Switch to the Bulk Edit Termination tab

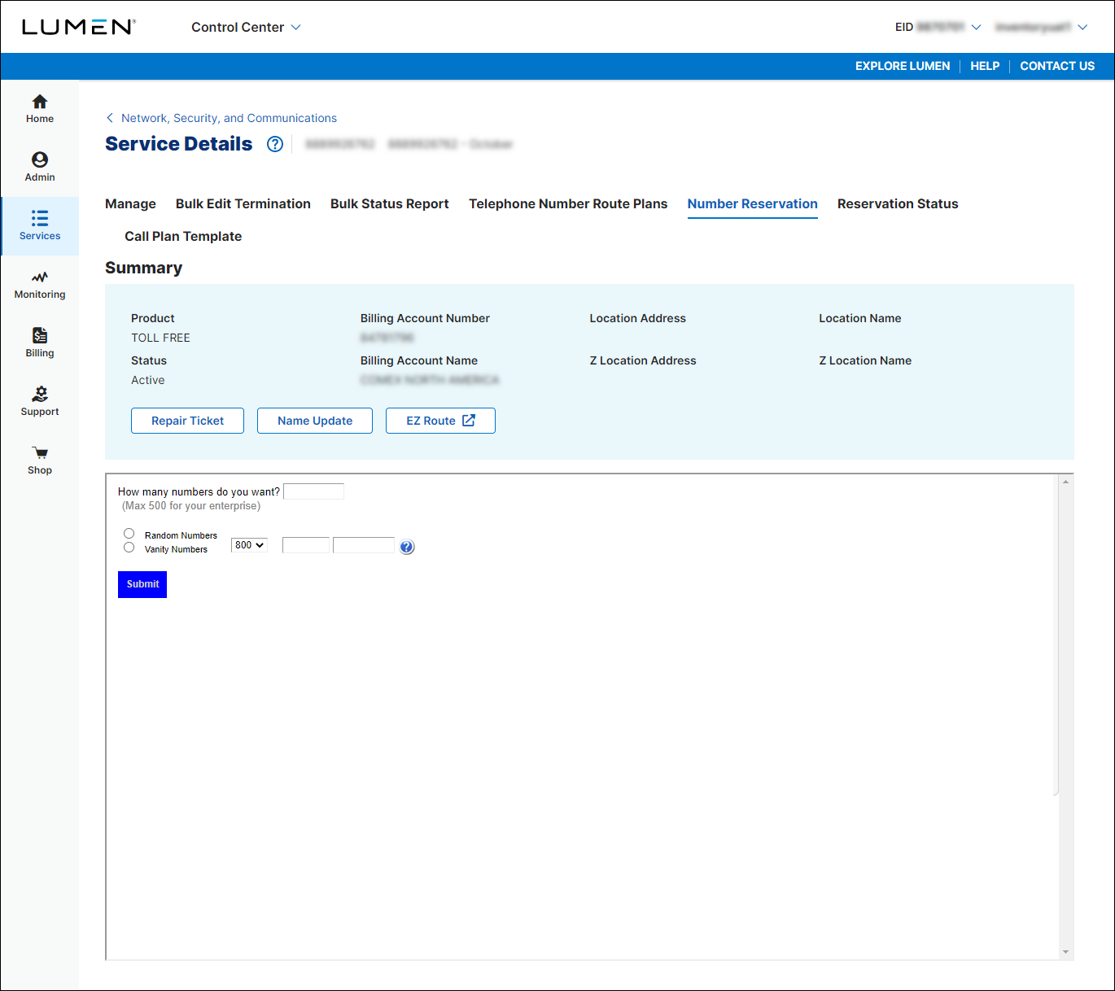click(243, 203)
